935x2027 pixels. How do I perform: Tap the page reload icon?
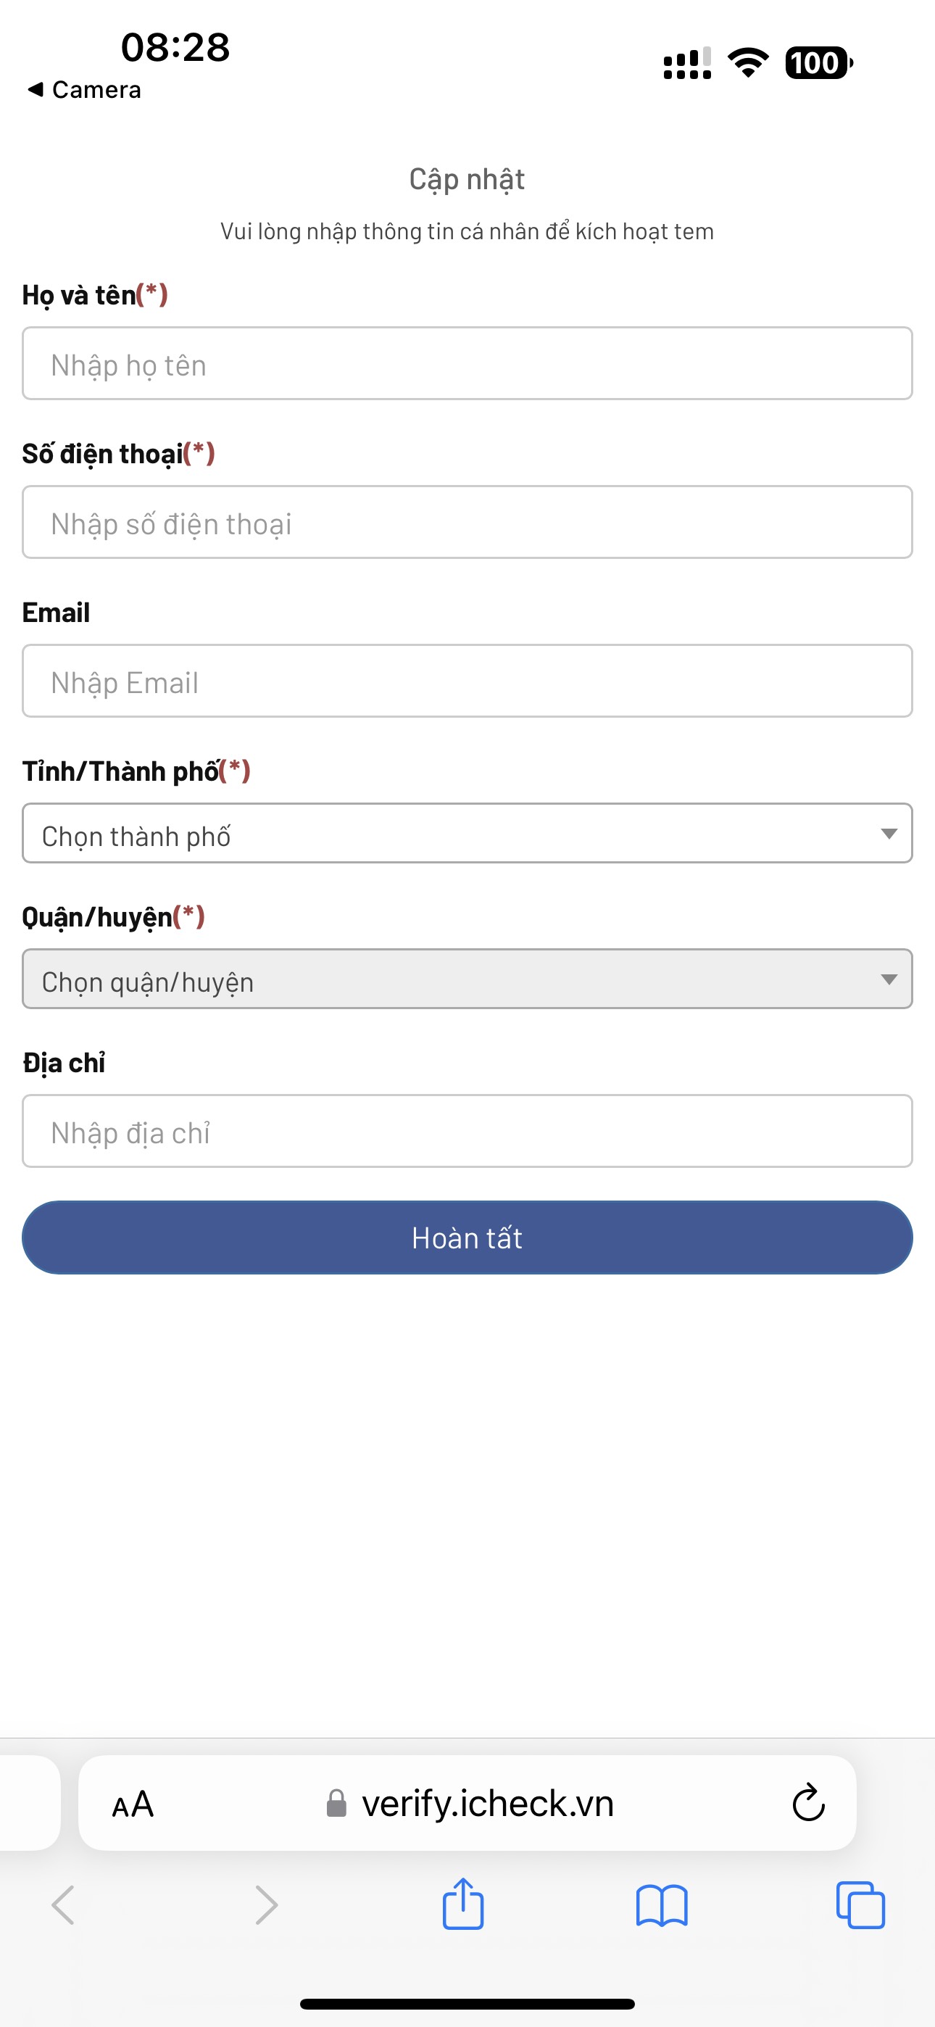tap(808, 1804)
